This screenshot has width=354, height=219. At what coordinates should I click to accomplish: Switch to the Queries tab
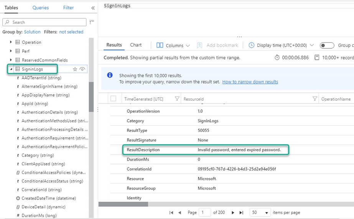click(41, 8)
